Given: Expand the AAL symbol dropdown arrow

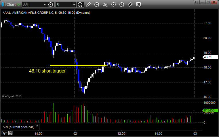Looking at the screenshot, I should (45, 5).
